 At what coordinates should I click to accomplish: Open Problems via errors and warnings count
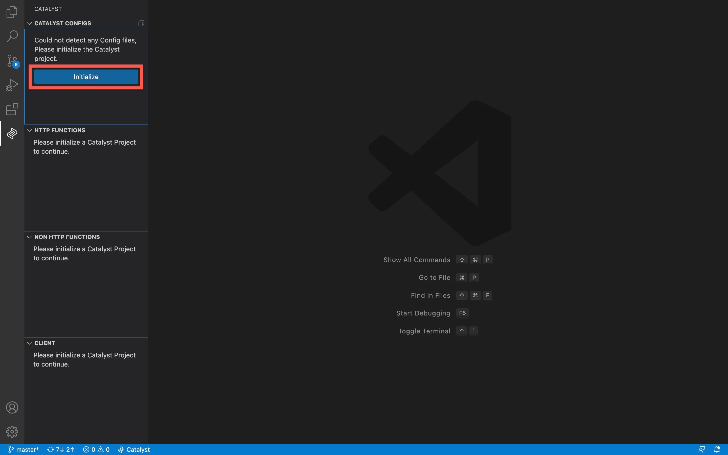[x=96, y=450]
